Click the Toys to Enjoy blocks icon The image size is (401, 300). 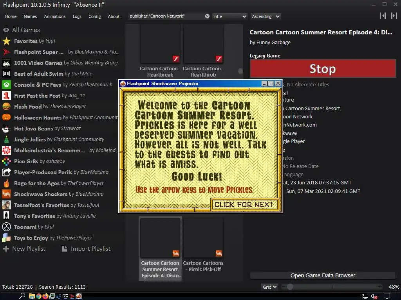(6, 238)
